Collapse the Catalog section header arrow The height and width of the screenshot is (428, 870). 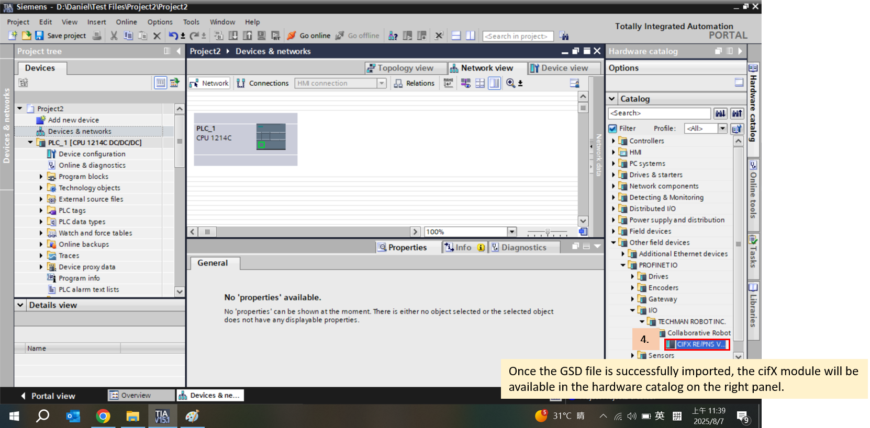pos(612,99)
